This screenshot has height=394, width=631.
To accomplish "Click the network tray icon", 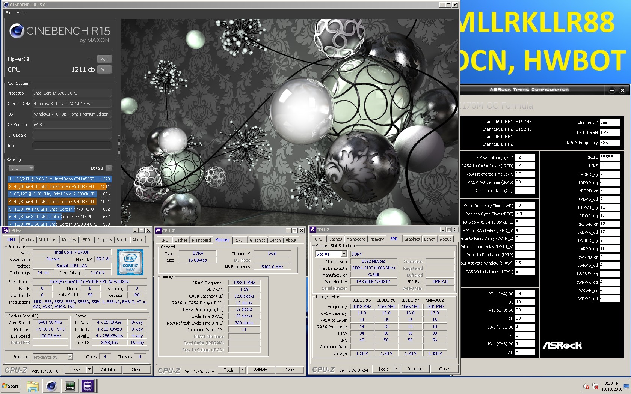I will point(595,386).
